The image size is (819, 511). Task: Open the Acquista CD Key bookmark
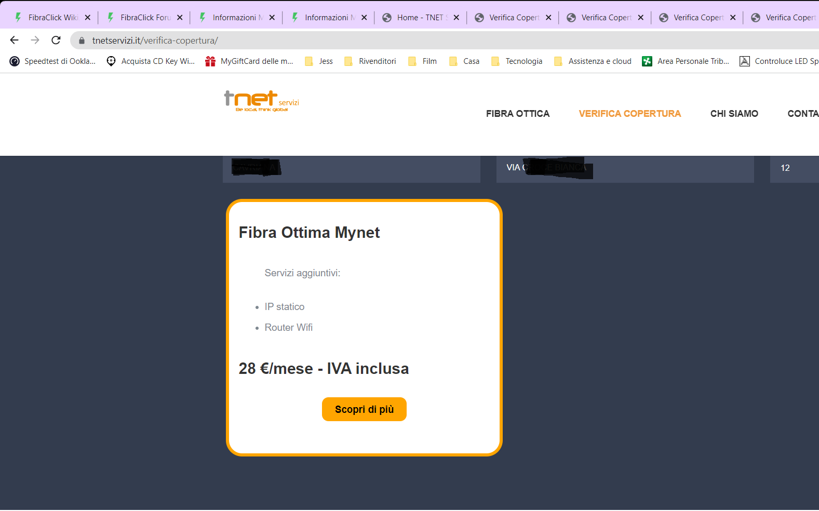[x=151, y=61]
